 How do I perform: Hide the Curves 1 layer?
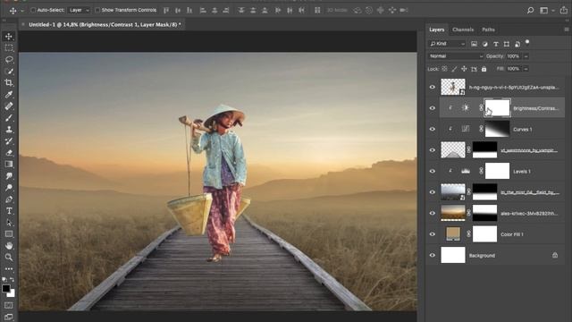(433, 129)
